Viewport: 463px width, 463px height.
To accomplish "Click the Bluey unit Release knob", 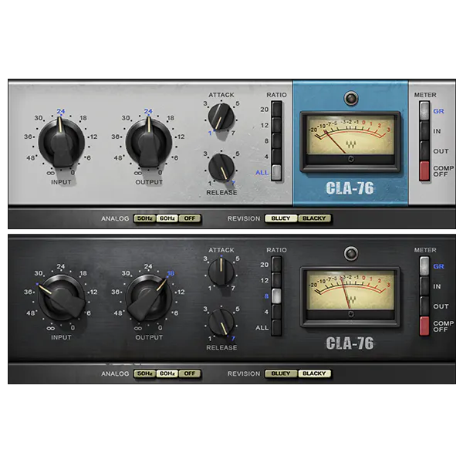I will pyautogui.click(x=221, y=167).
